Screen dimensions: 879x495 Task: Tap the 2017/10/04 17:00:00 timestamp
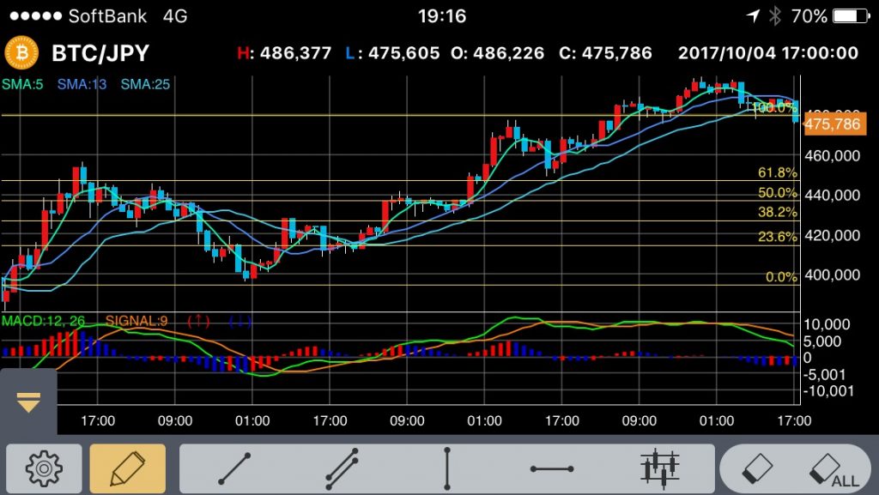[x=767, y=53]
